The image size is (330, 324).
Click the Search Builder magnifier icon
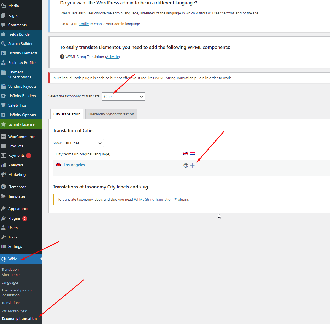[3, 44]
